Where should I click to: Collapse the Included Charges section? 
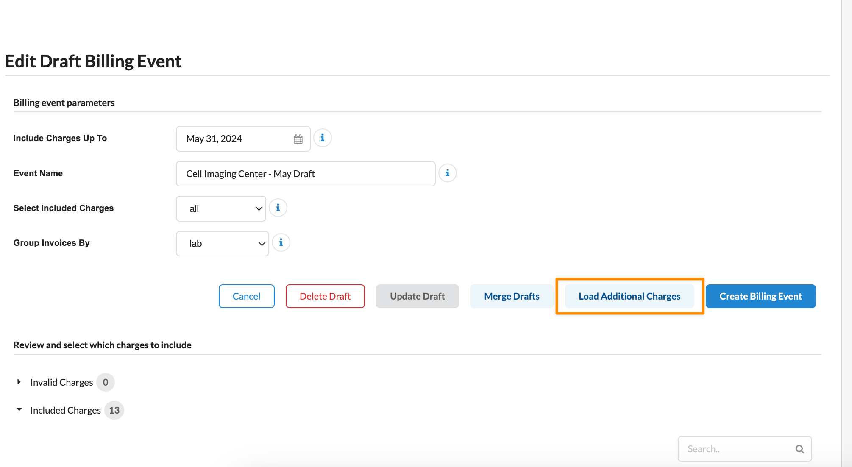point(19,409)
